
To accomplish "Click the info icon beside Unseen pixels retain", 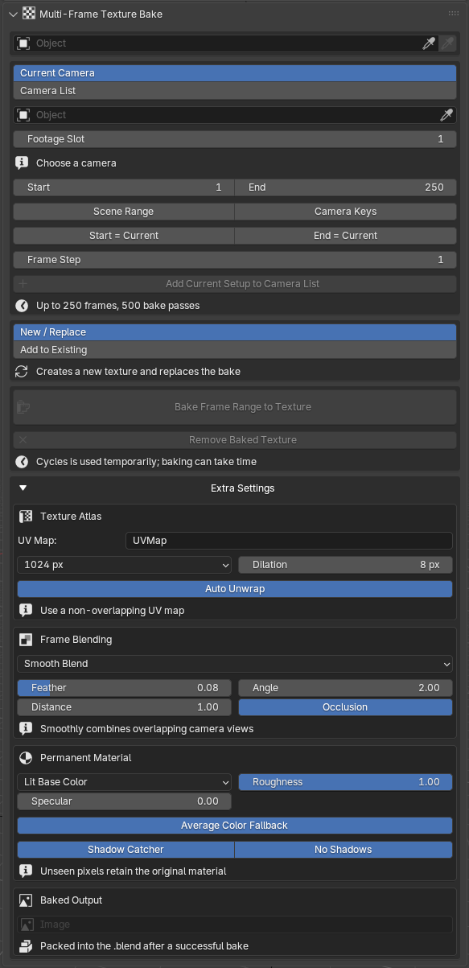I will pyautogui.click(x=27, y=871).
